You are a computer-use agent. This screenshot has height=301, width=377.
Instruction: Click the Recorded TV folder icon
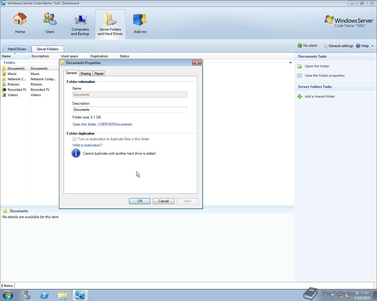tap(4, 90)
